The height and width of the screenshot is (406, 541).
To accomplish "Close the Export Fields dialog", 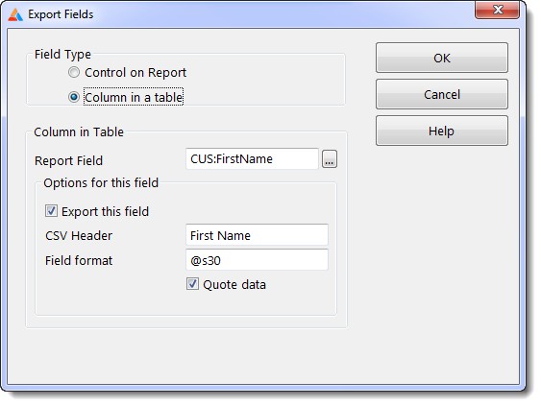I will 497,10.
